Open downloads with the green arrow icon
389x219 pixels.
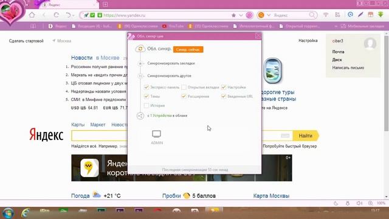(x=380, y=15)
